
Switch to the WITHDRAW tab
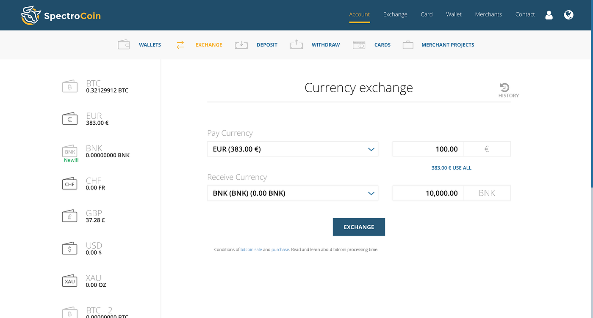[x=326, y=45]
